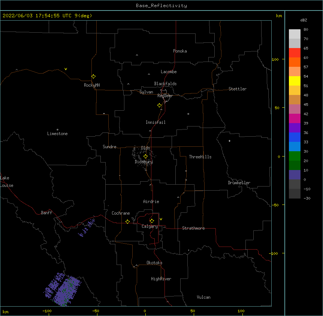Select the bright green legend swatch
The image size is (323, 316).
tap(295, 156)
